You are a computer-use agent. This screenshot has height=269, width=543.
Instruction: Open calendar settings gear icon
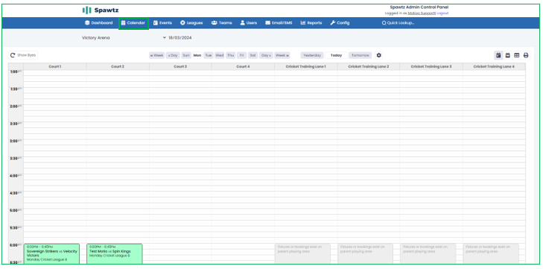point(378,55)
